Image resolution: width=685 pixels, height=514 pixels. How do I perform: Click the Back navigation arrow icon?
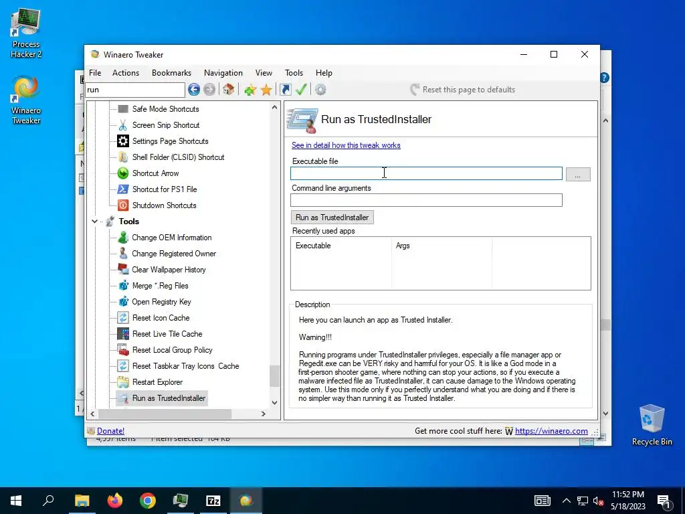194,90
